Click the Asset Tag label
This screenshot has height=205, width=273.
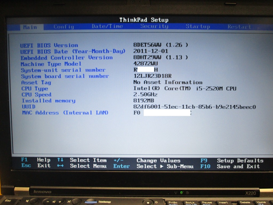click(36, 82)
